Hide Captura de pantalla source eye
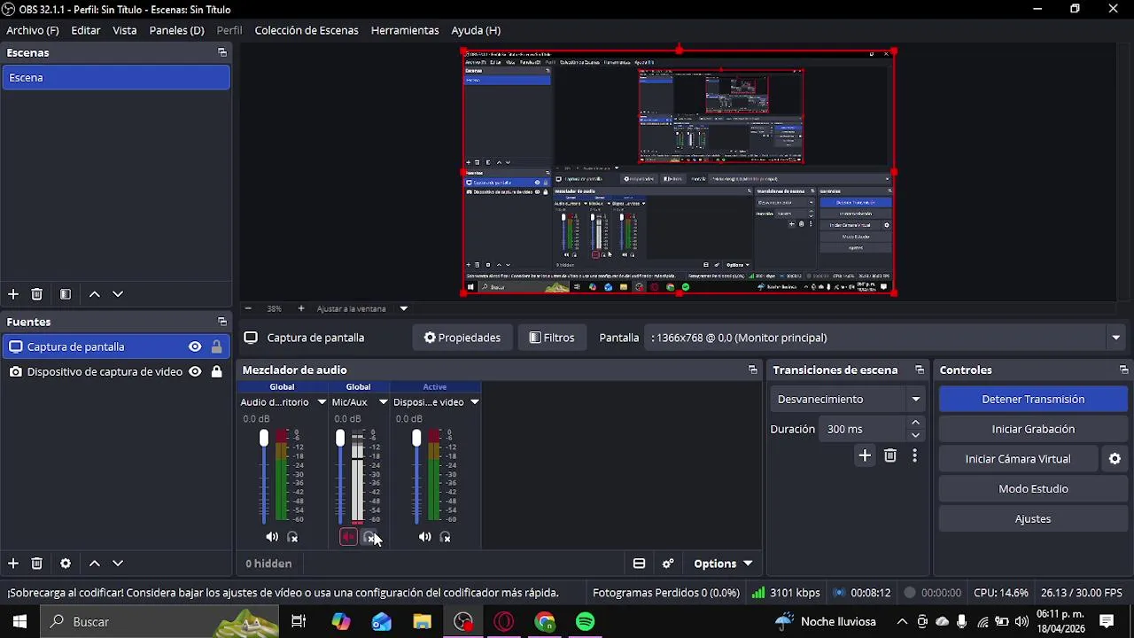This screenshot has width=1134, height=638. click(x=195, y=347)
